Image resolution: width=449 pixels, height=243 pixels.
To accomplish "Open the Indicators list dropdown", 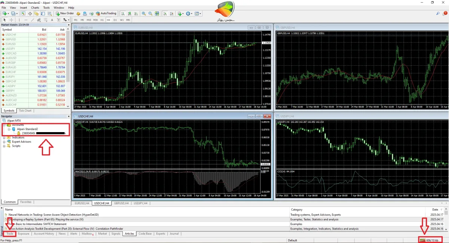I will pos(181,13).
